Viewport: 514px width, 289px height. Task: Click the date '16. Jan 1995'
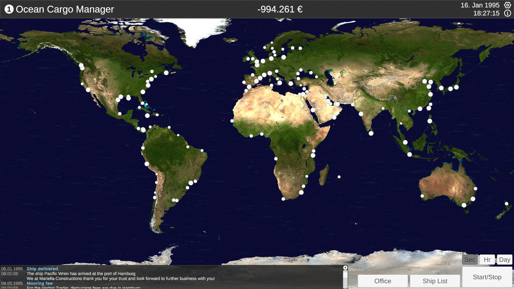pyautogui.click(x=480, y=5)
